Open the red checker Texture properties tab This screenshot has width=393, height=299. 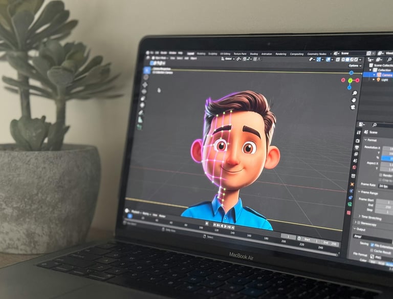tap(349, 212)
